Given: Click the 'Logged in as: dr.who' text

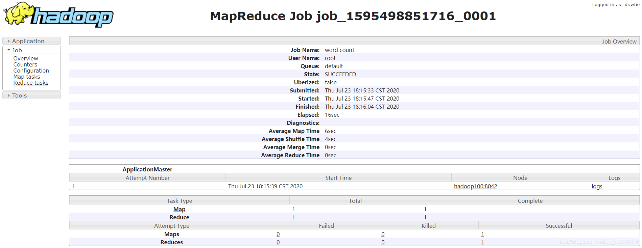Looking at the screenshot, I should 616,4.
